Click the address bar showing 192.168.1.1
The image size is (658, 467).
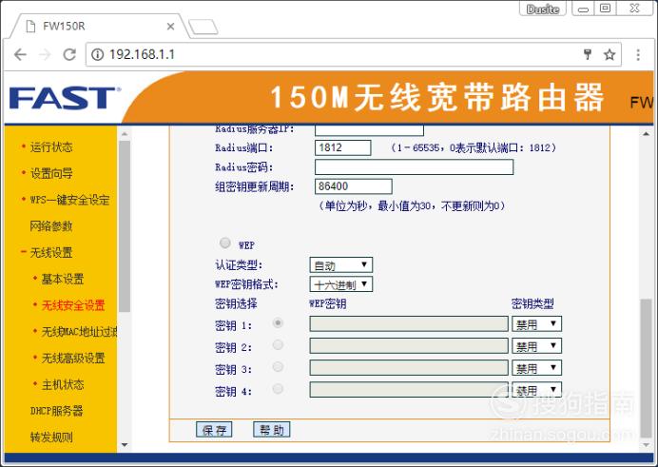(x=354, y=54)
